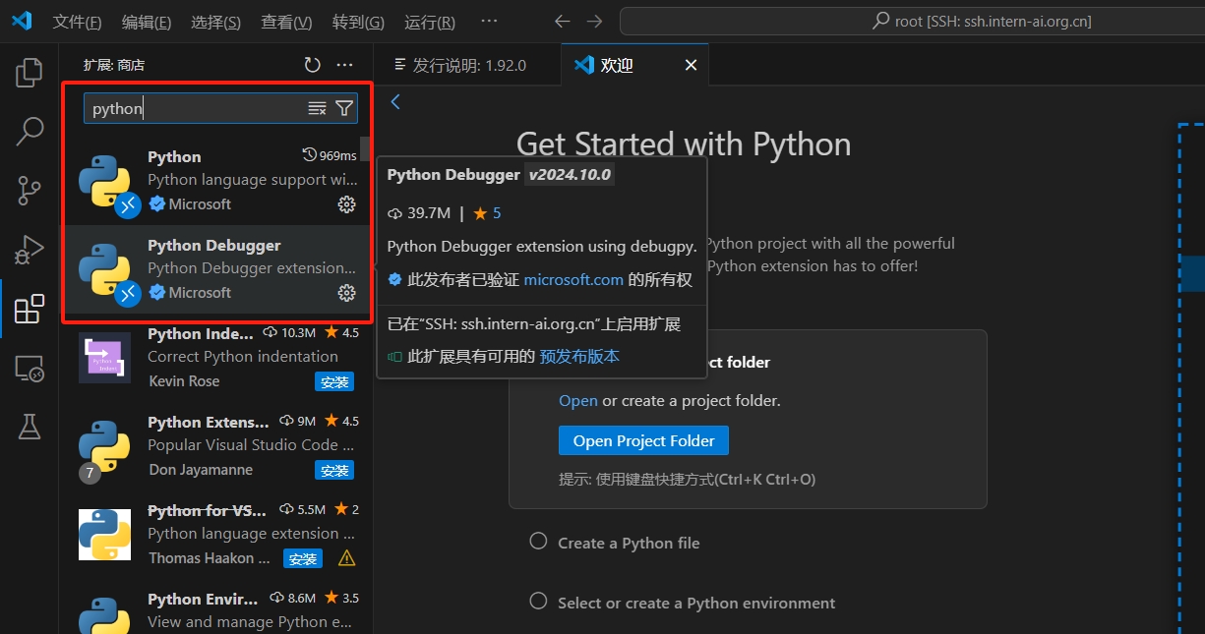
Task: Click the back chevron on Welcome page
Action: (x=395, y=102)
